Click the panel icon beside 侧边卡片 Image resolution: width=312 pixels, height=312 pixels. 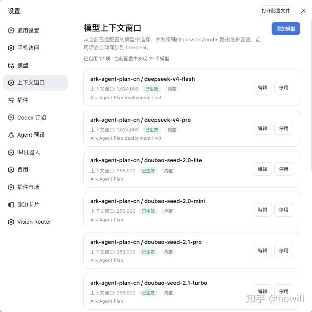click(x=11, y=205)
